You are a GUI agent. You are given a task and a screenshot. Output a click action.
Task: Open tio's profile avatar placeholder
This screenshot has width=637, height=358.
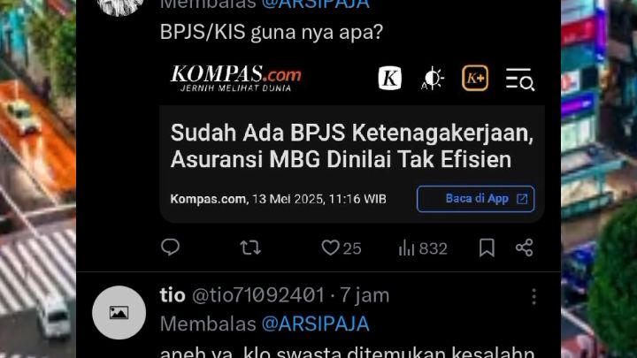[x=119, y=313]
